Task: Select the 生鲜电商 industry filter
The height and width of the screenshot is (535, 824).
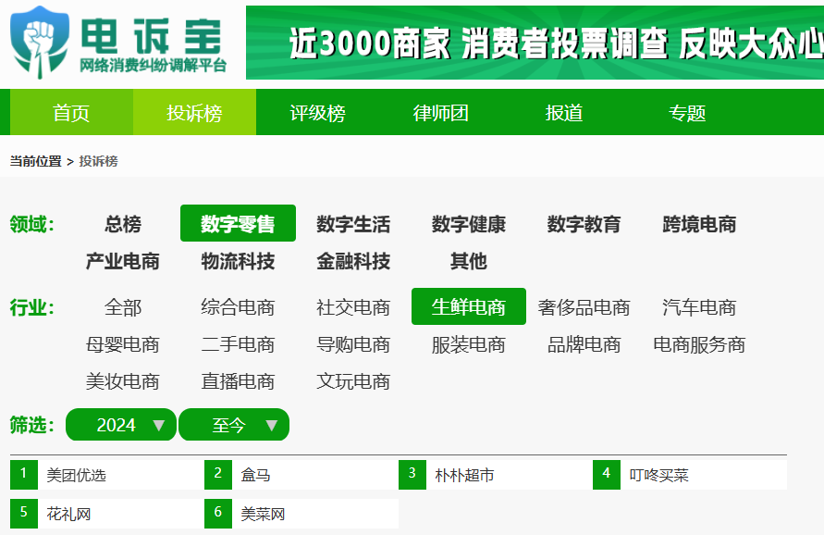Action: coord(469,306)
